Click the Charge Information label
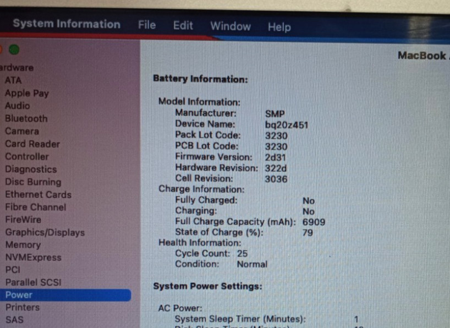Screen dimensions: 450x328 201,189
